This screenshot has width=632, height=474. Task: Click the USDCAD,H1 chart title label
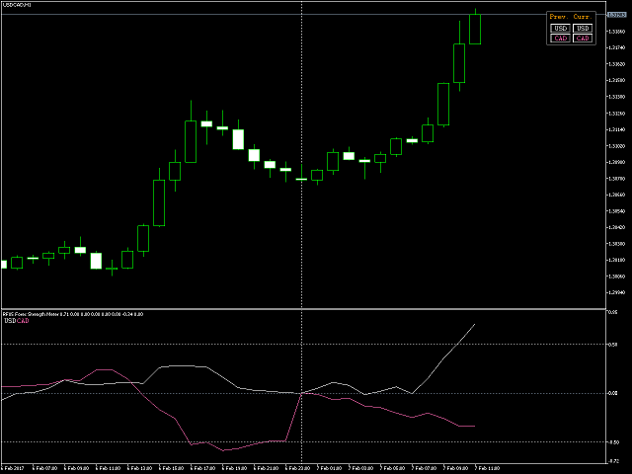tap(17, 6)
